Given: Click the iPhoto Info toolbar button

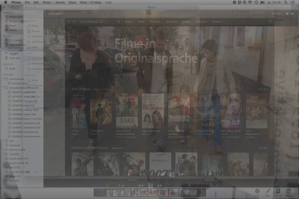Looking at the screenshot, I should tap(257, 193).
